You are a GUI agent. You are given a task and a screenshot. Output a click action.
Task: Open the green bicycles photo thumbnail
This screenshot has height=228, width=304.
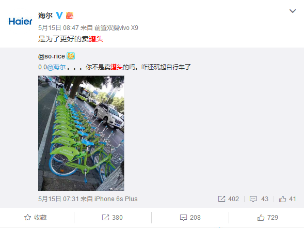point(81,133)
